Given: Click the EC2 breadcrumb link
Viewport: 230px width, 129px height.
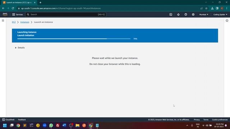Looking at the screenshot, I should click(x=14, y=22).
